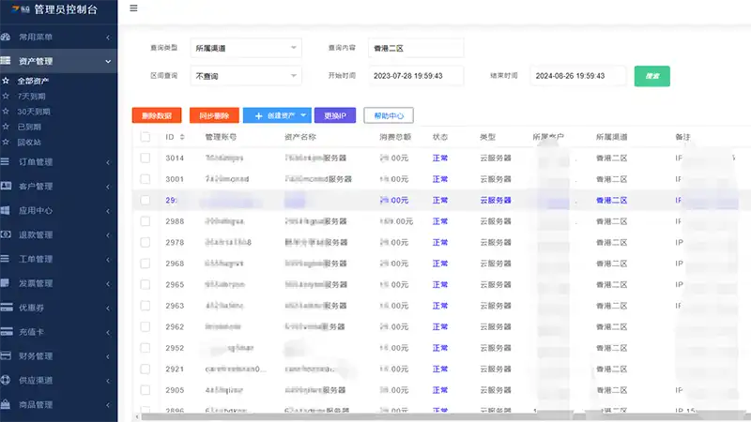The height and width of the screenshot is (422, 751).
Task: Click the star icon beside 全部资产
Action: click(6, 81)
